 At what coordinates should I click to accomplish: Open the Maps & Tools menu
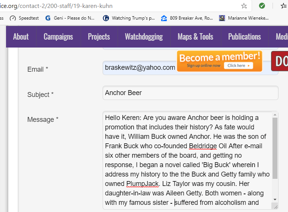195,37
